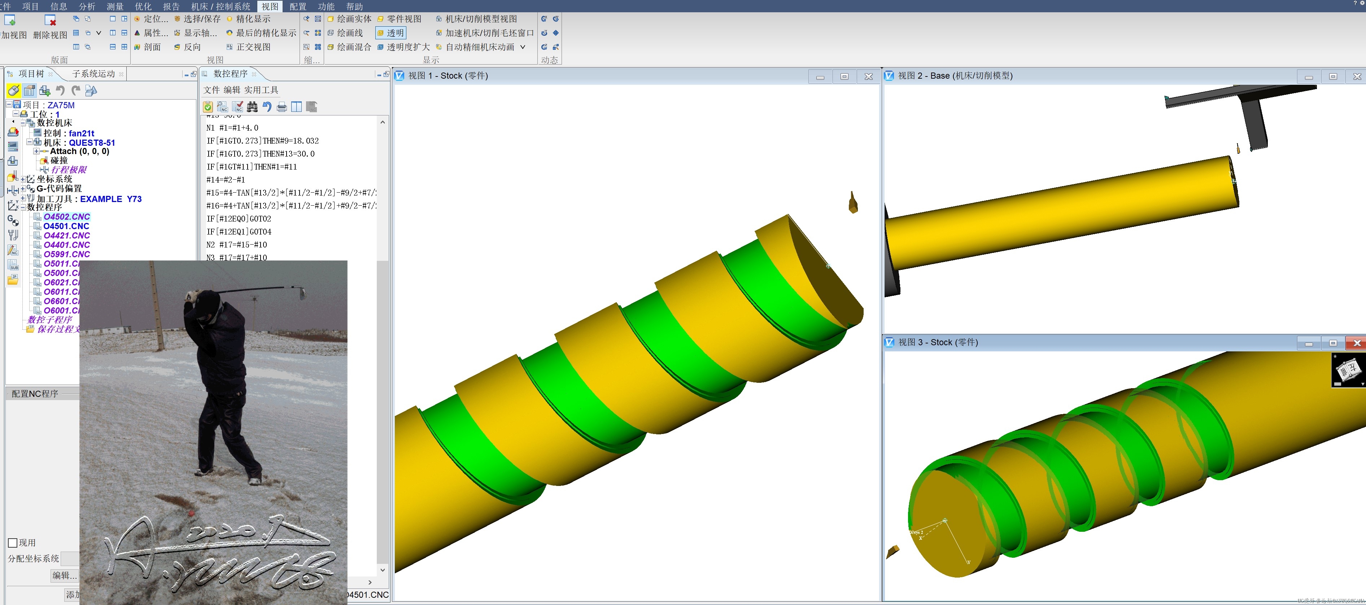Collapse the 工位 : 1 tree node
The height and width of the screenshot is (605, 1366).
point(16,114)
